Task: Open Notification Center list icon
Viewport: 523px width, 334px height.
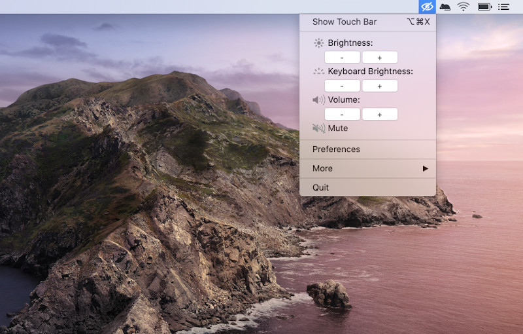Action: coord(503,7)
